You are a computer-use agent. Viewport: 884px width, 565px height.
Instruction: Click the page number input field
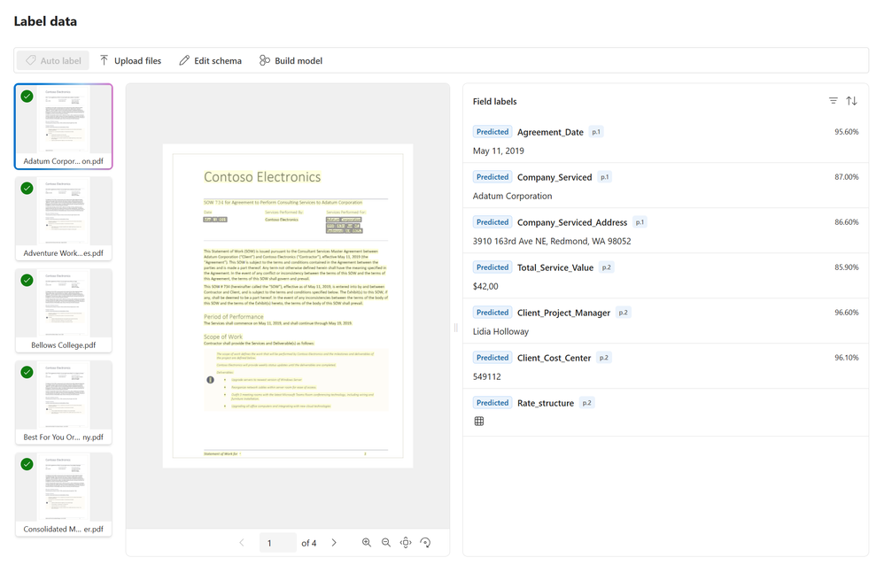(278, 543)
